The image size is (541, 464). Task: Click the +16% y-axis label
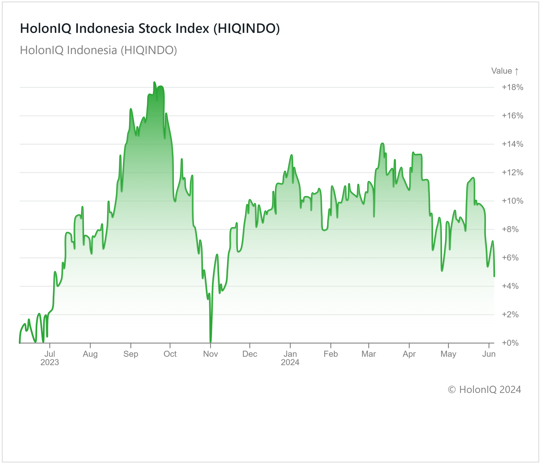pyautogui.click(x=512, y=116)
